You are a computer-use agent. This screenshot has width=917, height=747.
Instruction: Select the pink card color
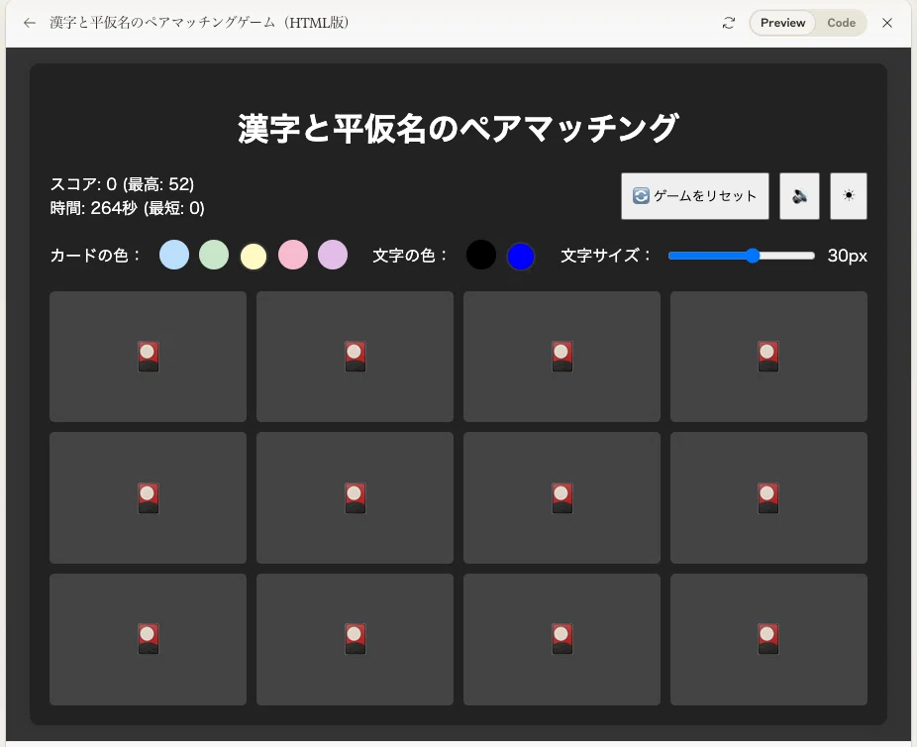(293, 255)
